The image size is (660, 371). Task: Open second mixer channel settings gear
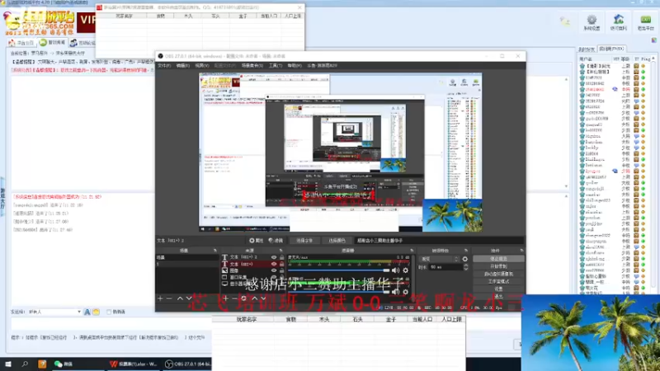coord(405,291)
